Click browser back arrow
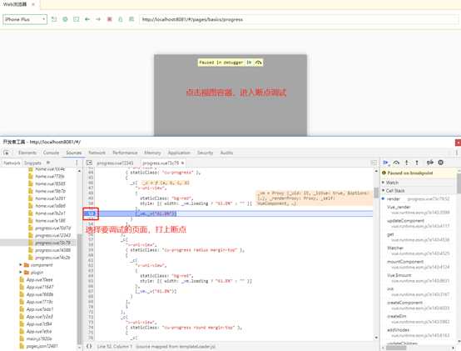The image size is (461, 351). 87,19
